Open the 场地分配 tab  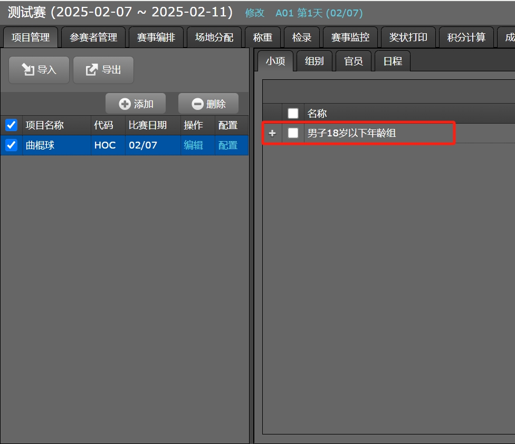[x=214, y=38]
